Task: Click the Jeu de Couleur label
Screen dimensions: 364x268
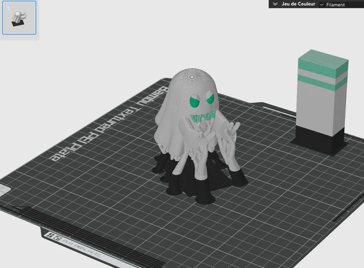Action: click(x=298, y=4)
